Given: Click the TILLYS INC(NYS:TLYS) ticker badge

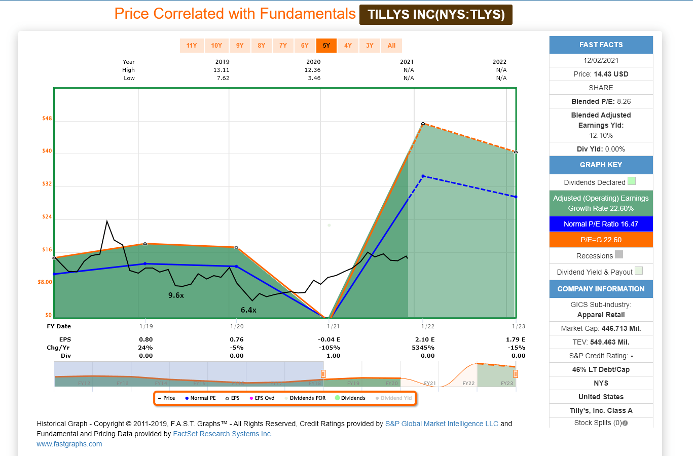Looking at the screenshot, I should click(x=436, y=14).
